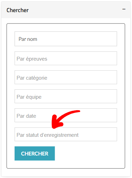Hit the teal CHERCHER search button
Viewport: 132px width, 178px height.
35,153
